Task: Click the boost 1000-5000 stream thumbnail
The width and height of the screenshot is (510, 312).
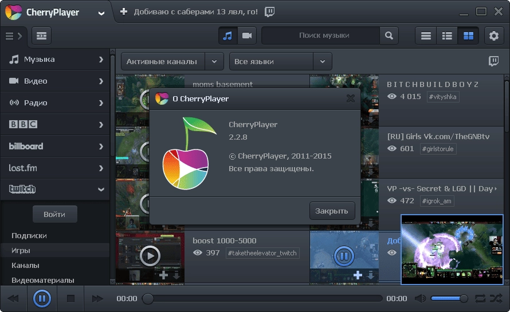Action: pyautogui.click(x=150, y=257)
